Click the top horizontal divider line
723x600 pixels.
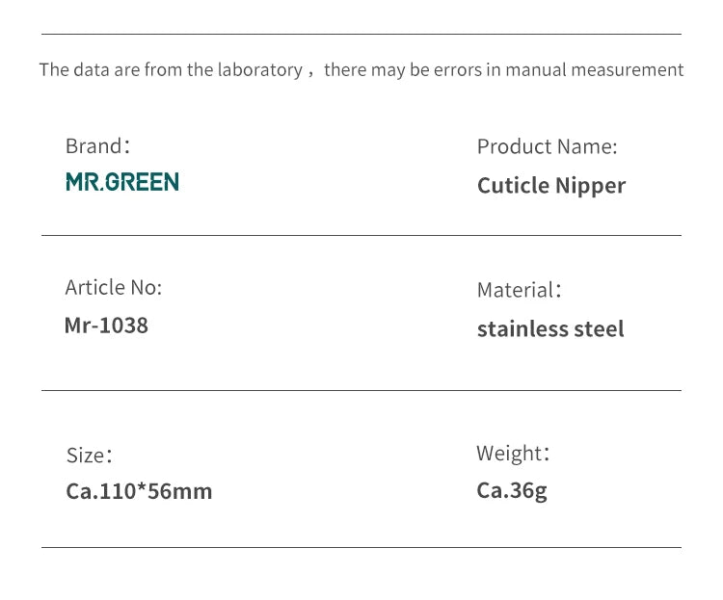361,34
